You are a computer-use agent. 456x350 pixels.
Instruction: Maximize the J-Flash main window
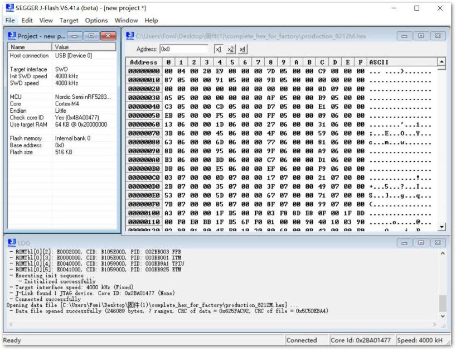(417, 8)
